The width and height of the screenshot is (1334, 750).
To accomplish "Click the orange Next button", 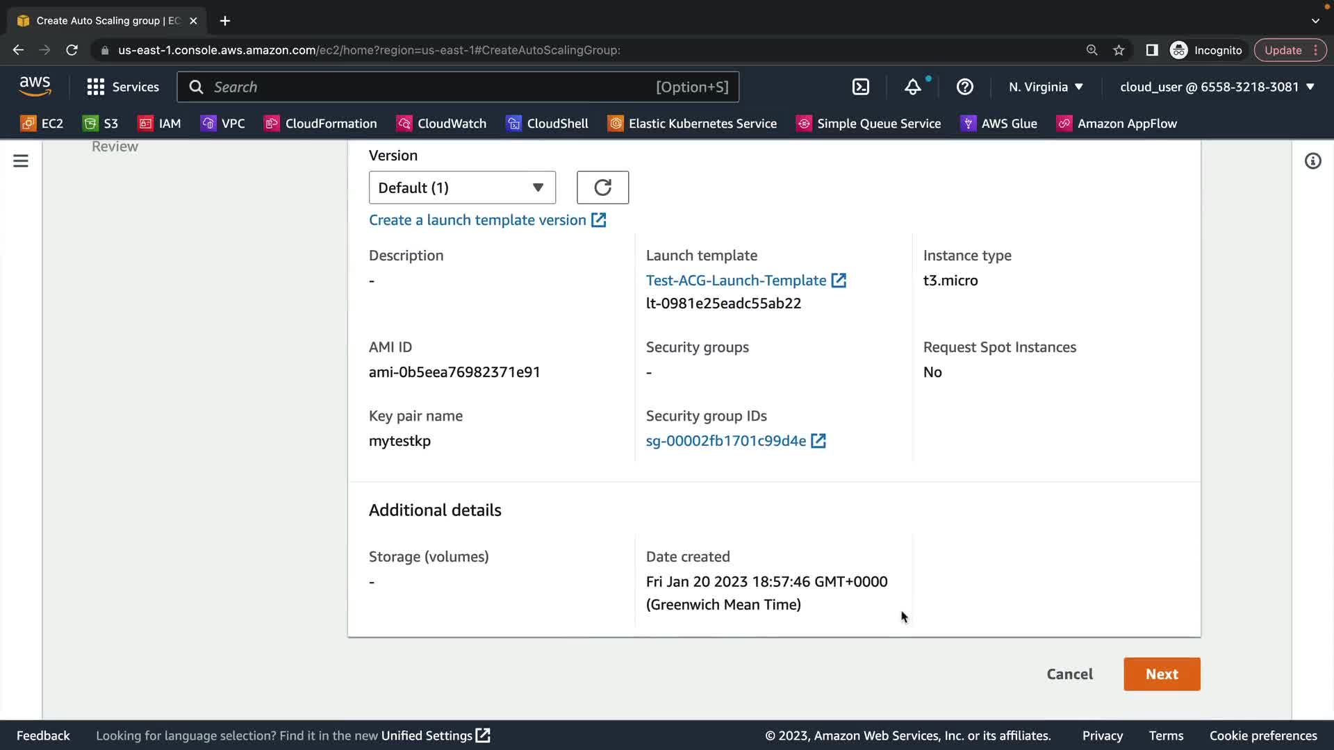I will (1162, 674).
